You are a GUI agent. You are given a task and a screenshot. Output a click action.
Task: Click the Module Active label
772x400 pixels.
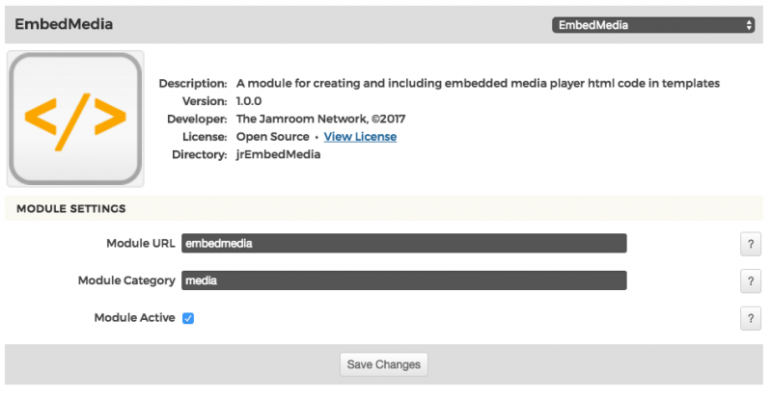tap(134, 318)
